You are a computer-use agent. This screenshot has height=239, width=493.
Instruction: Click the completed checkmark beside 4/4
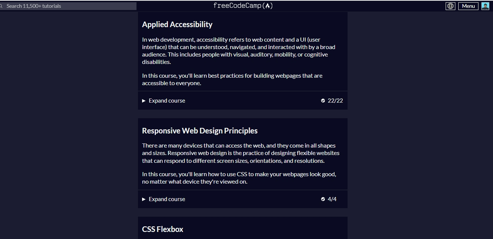[323, 199]
